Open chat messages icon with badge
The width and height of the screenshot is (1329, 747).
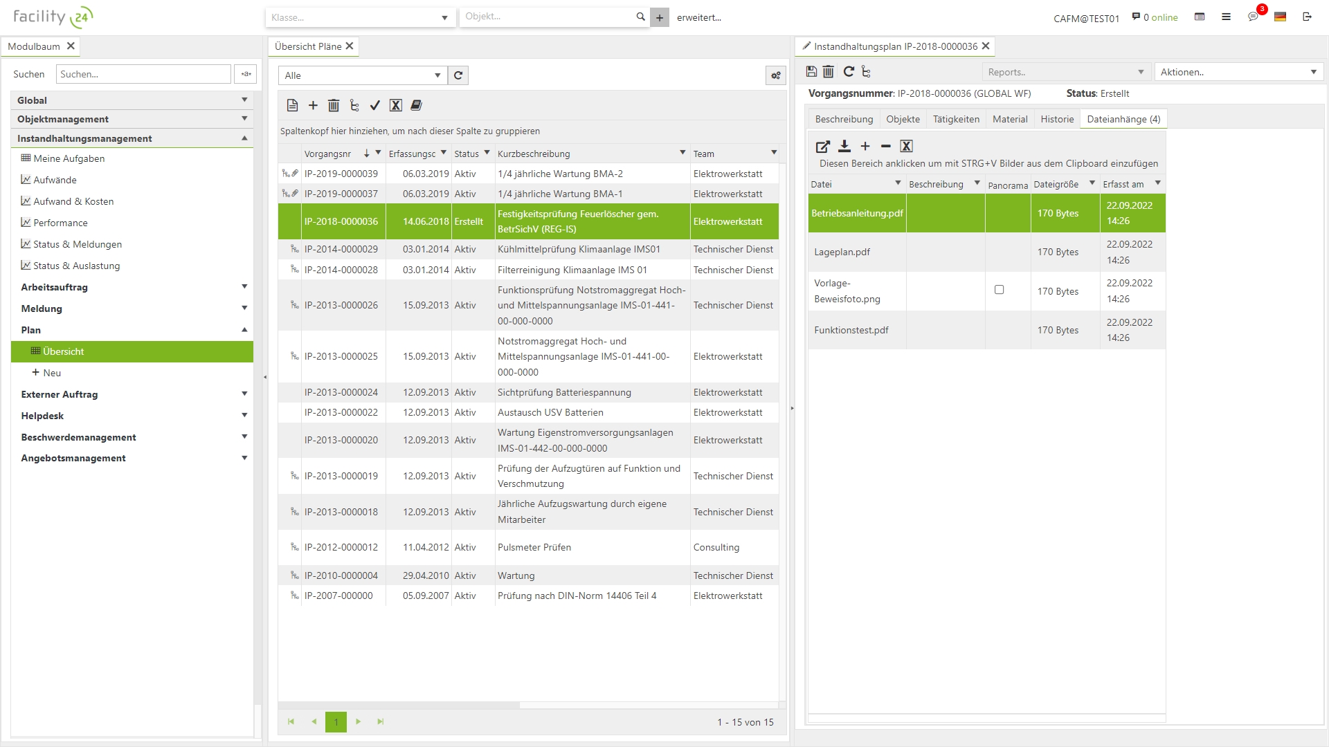(x=1253, y=17)
